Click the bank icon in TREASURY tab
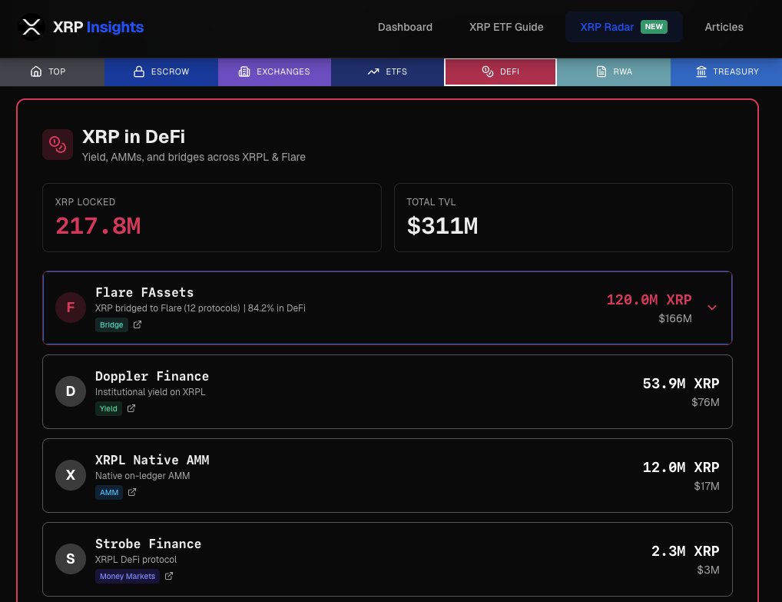 [701, 72]
